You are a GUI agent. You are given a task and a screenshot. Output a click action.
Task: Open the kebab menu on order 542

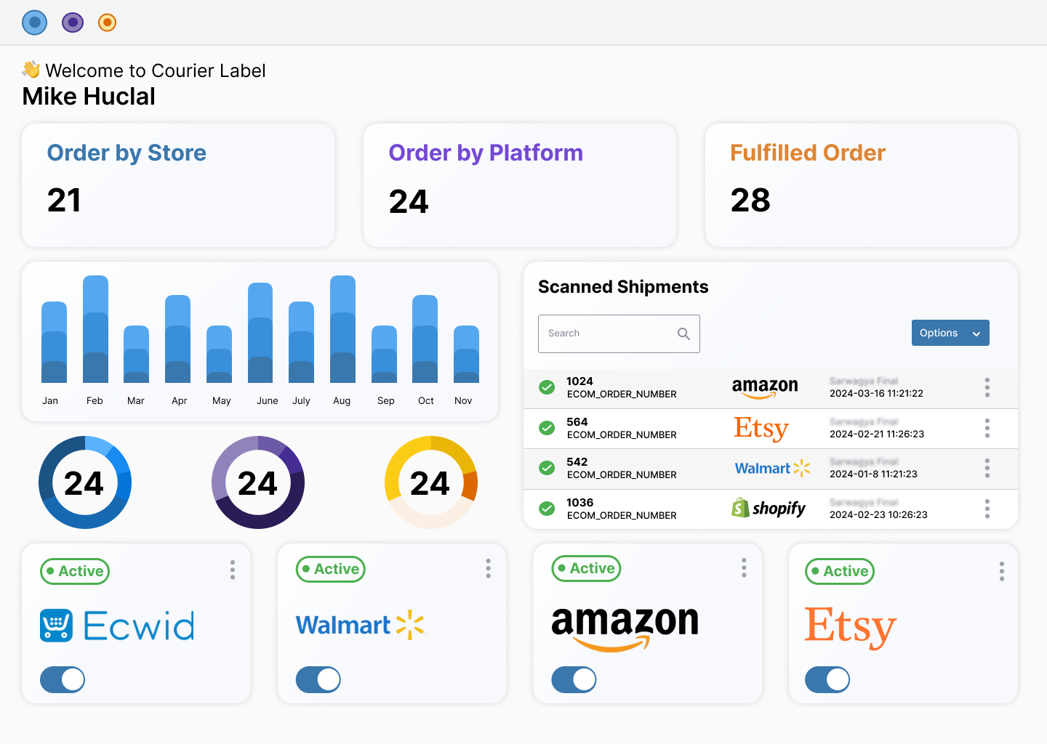(x=987, y=469)
